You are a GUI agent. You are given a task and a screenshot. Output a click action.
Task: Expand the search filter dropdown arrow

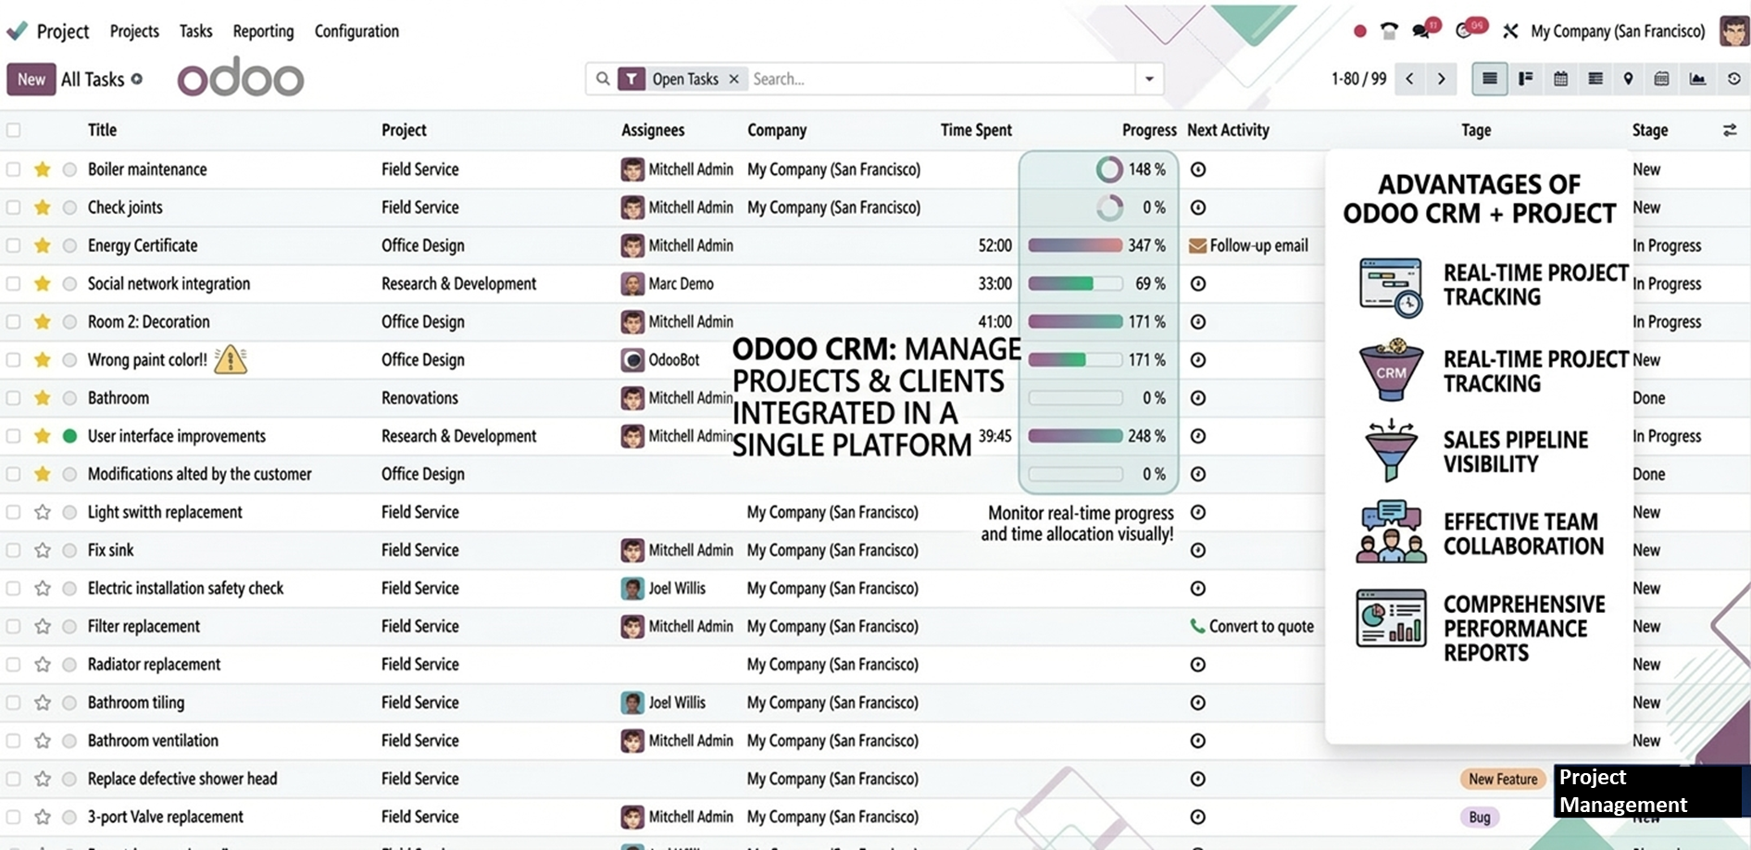1149,79
